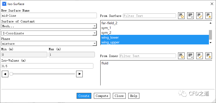The height and width of the screenshot is (103, 216).
Task: Select sym_1 in the surface list
Action: (x=106, y=28)
